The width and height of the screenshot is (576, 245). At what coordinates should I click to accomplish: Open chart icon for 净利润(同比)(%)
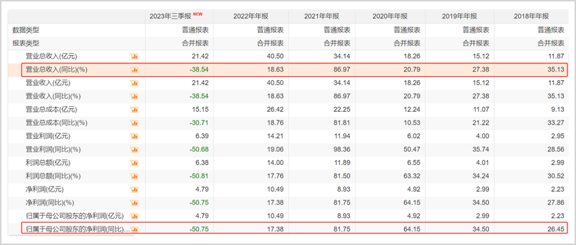[134, 202]
